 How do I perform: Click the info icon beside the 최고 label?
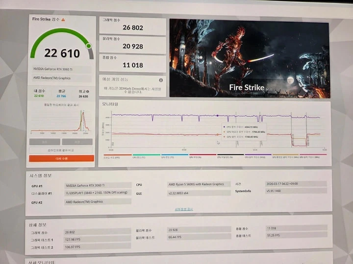(88, 91)
